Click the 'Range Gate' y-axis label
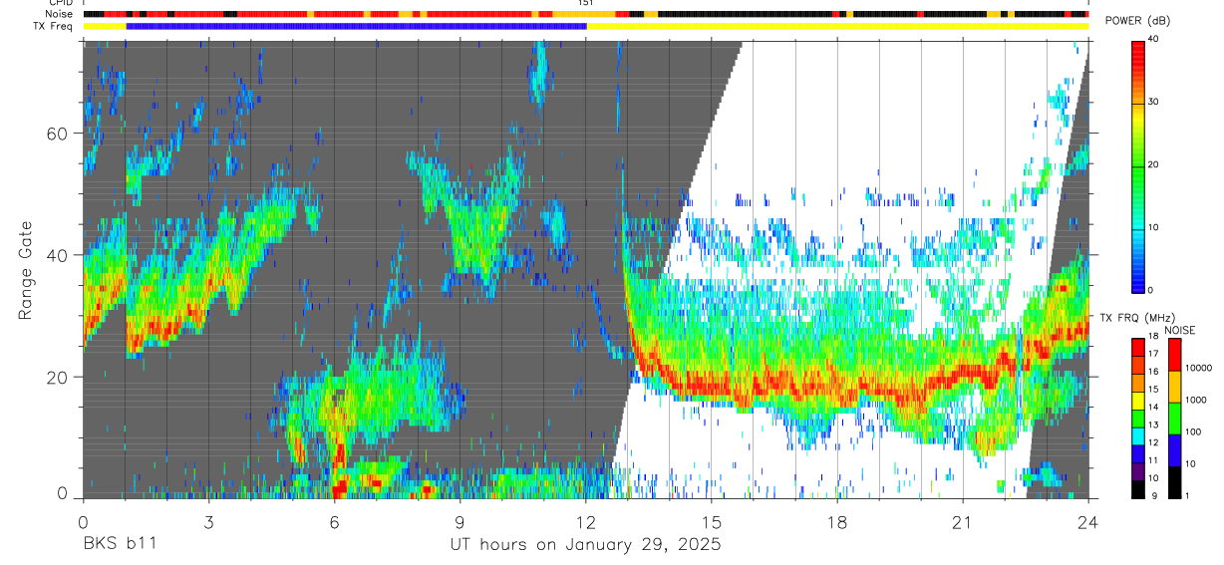This screenshot has width=1224, height=565. click(x=25, y=270)
